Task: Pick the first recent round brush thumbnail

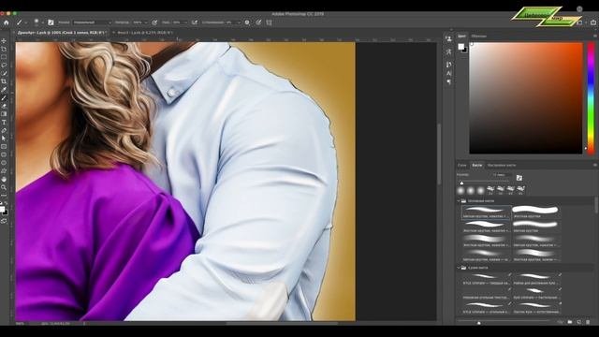Action: pos(461,190)
